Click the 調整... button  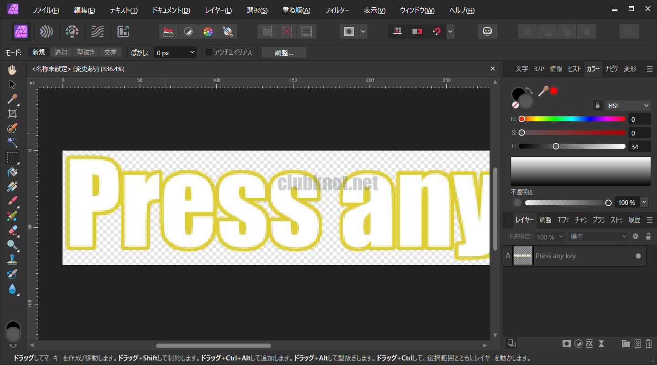pos(284,52)
